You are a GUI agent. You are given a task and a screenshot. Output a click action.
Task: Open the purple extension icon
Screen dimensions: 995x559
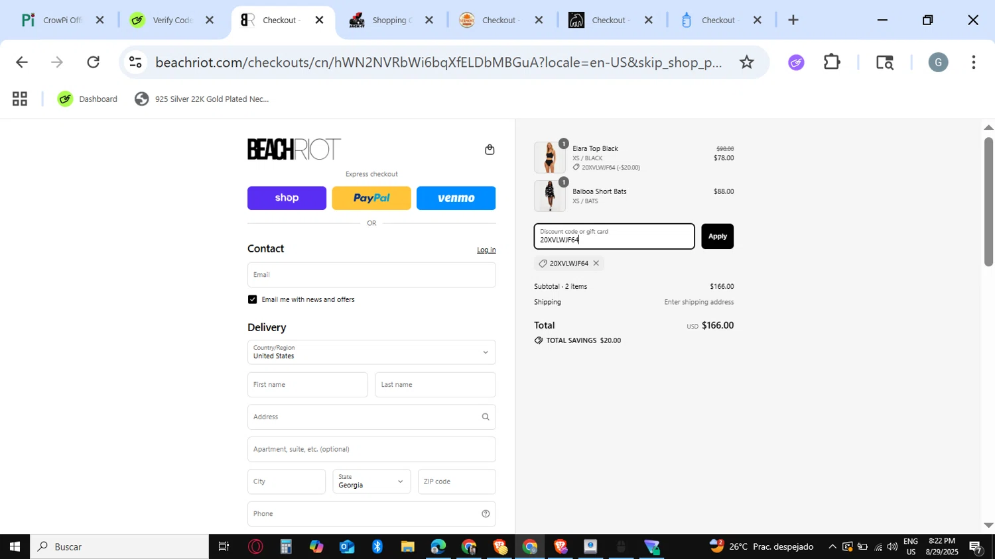coord(796,62)
